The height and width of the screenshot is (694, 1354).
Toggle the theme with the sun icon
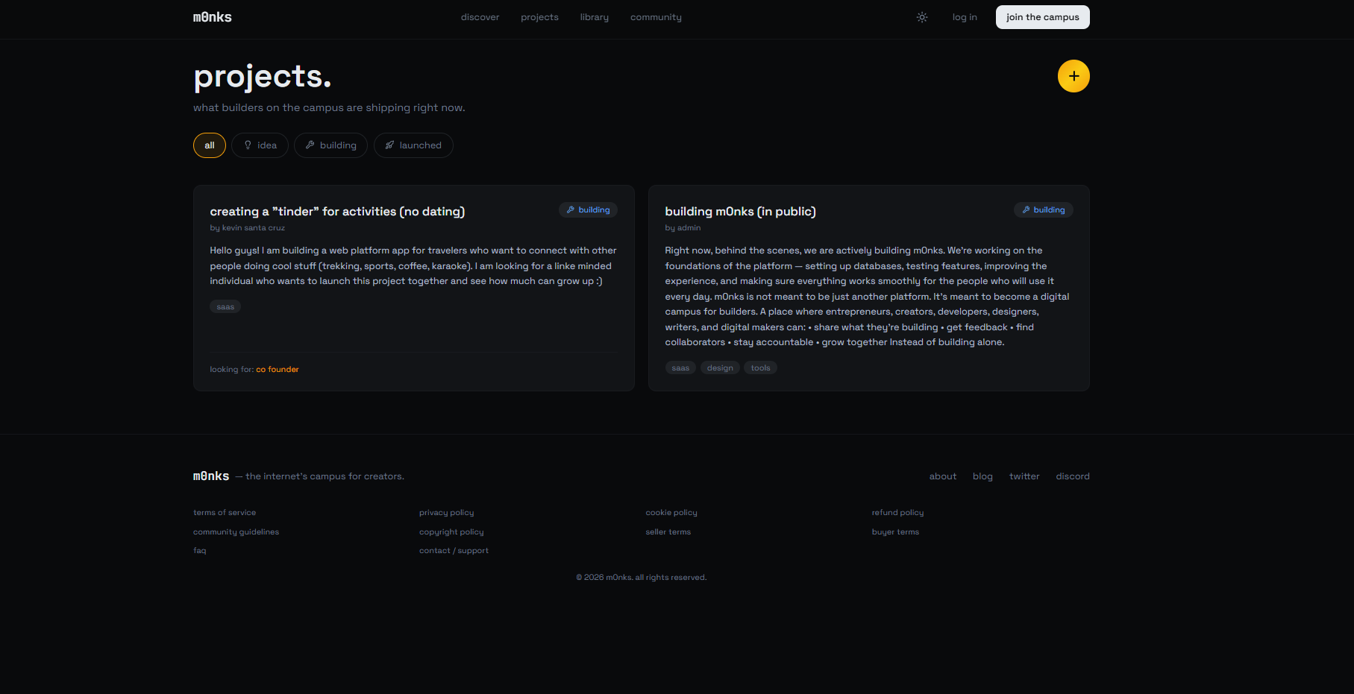pos(922,17)
